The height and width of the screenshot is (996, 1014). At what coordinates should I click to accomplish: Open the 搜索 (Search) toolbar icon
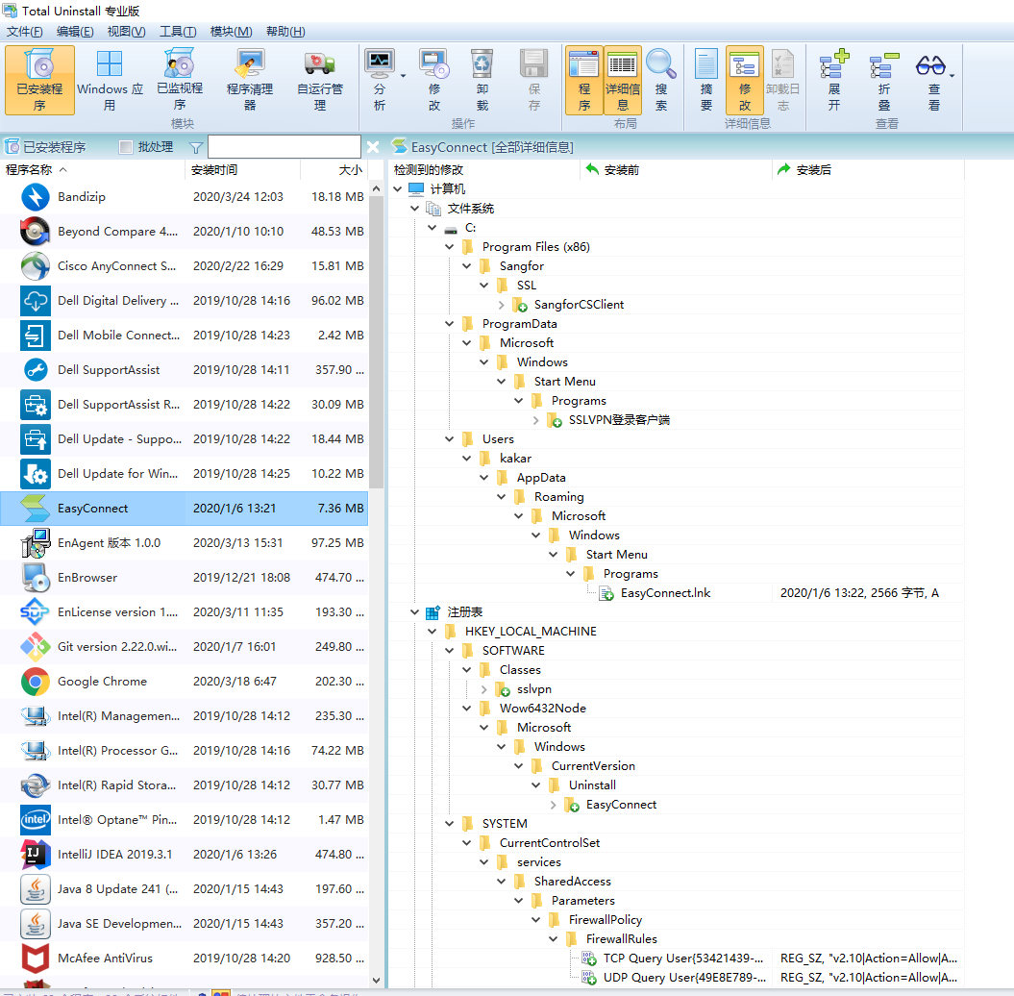coord(661,77)
